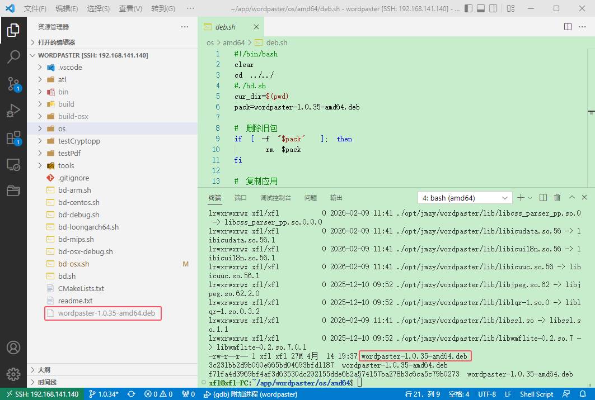This screenshot has height=400, width=595.
Task: Toggle the 打开的编辑器 section
Action: point(56,42)
